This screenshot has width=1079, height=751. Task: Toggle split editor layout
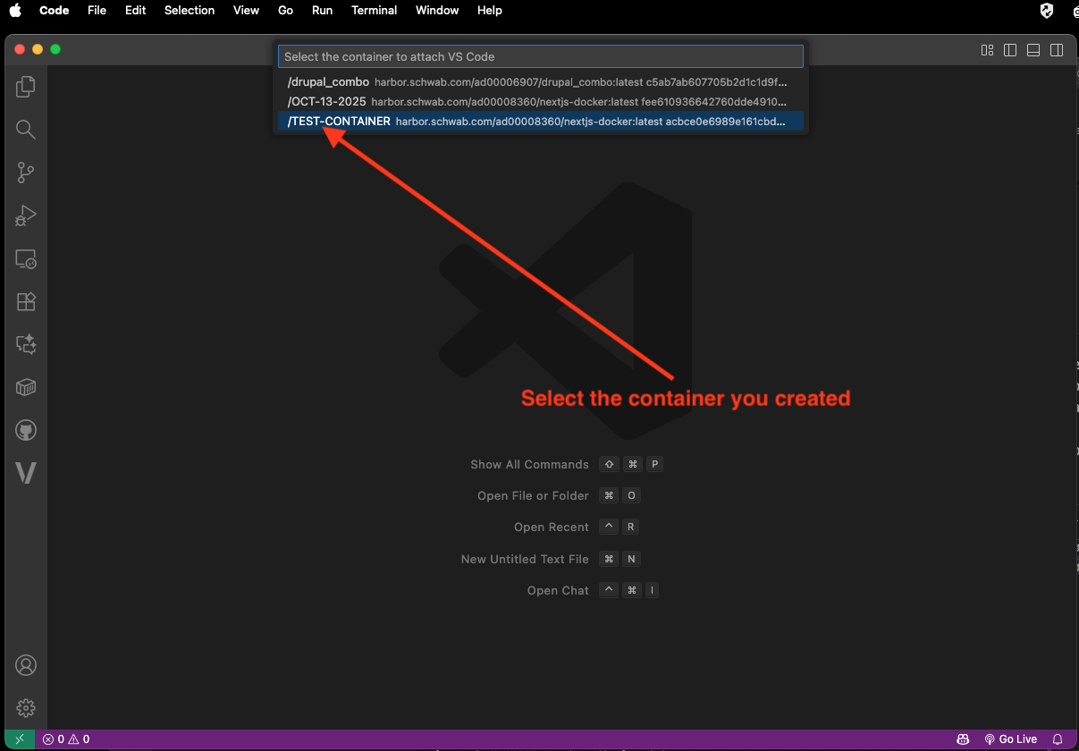tap(1009, 50)
